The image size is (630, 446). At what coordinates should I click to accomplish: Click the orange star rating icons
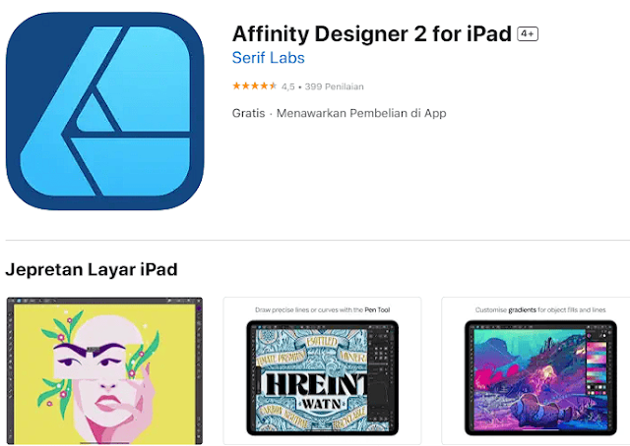point(255,85)
